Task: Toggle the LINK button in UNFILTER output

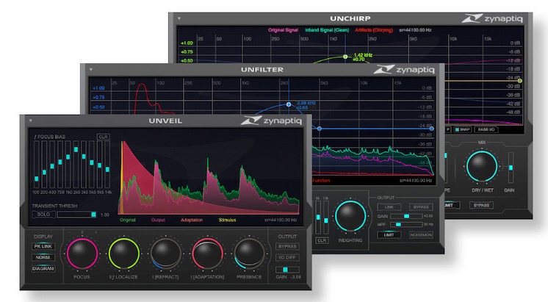Action: (x=389, y=207)
